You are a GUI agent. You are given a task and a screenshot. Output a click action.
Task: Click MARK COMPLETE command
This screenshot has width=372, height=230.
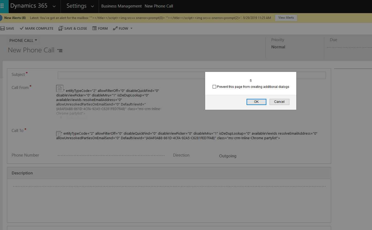click(x=39, y=28)
